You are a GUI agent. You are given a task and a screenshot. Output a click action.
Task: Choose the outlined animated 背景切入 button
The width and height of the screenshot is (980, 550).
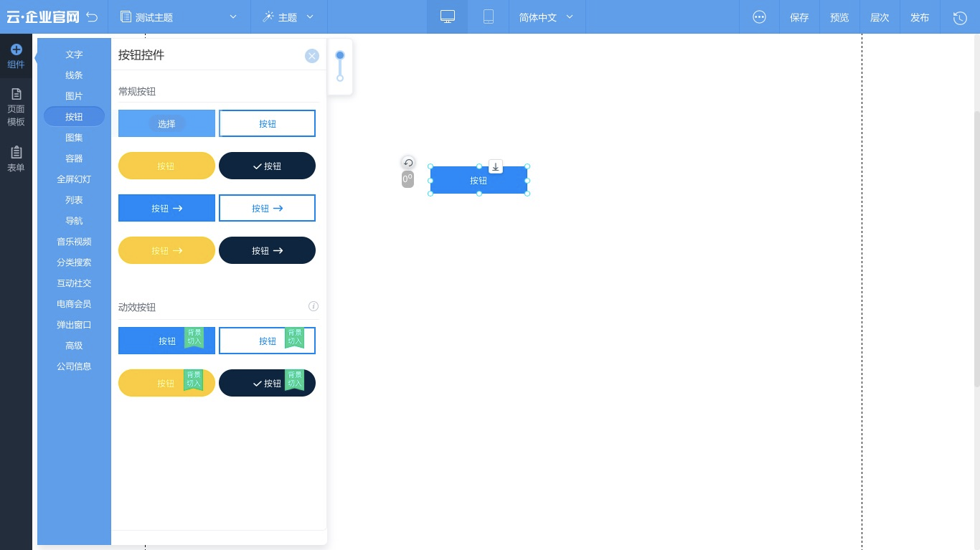[267, 341]
